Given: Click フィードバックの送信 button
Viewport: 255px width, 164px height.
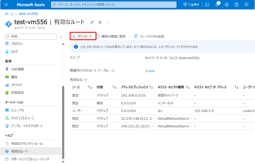Looking at the screenshot, I should pyautogui.click(x=149, y=36).
